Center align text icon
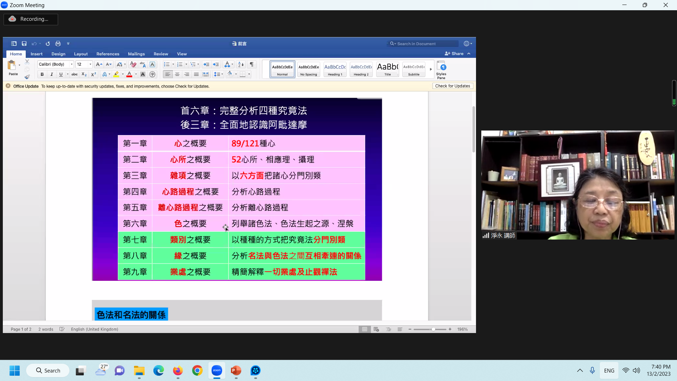Viewport: 677px width, 381px height. 177,74
